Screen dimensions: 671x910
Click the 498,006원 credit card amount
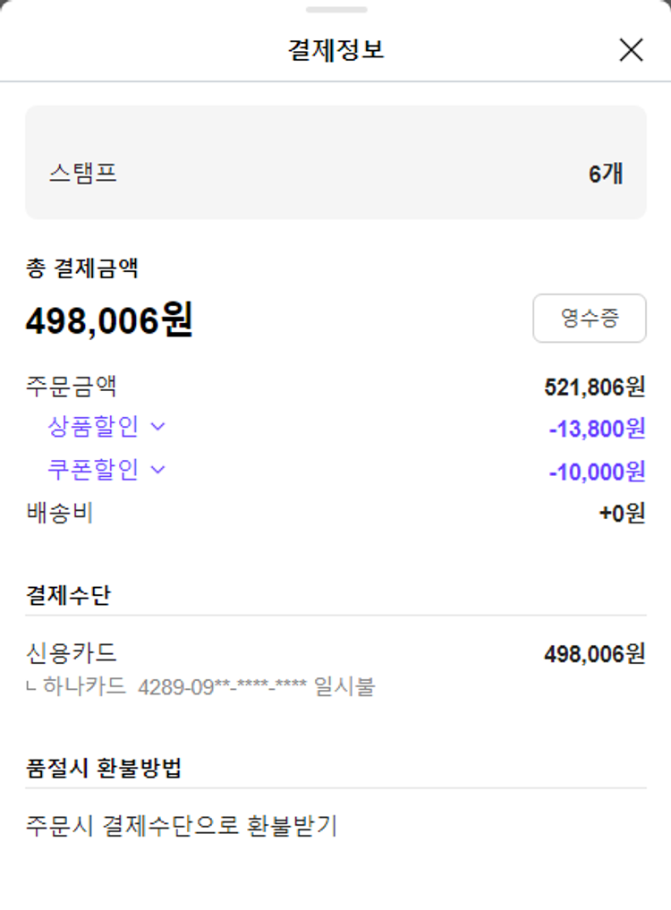click(594, 654)
